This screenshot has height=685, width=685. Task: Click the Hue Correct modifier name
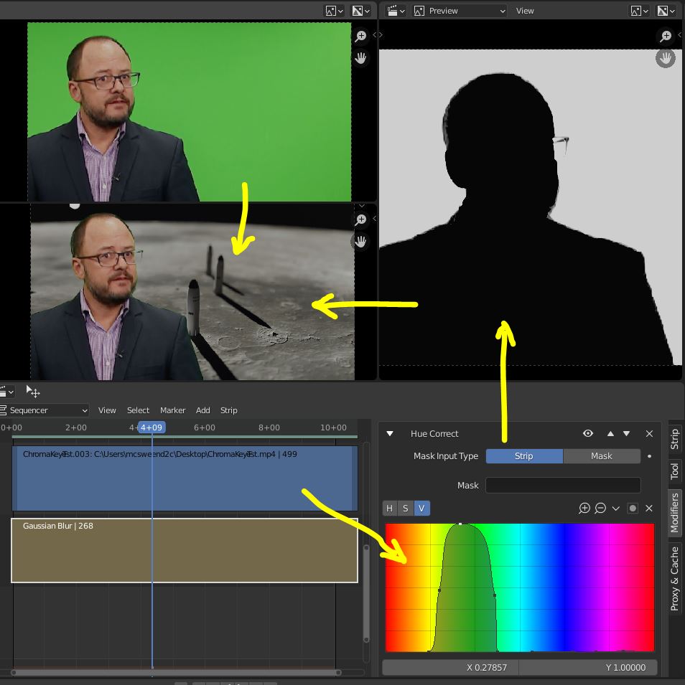(x=434, y=434)
